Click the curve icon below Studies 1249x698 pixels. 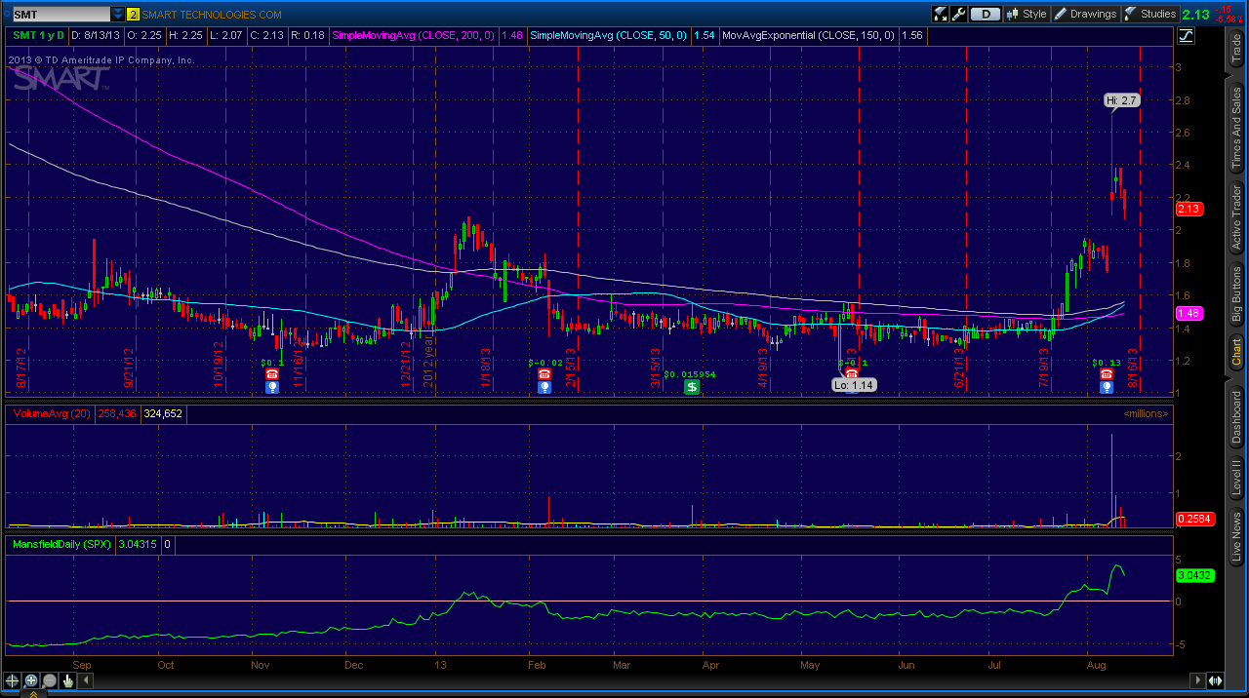[x=1187, y=36]
